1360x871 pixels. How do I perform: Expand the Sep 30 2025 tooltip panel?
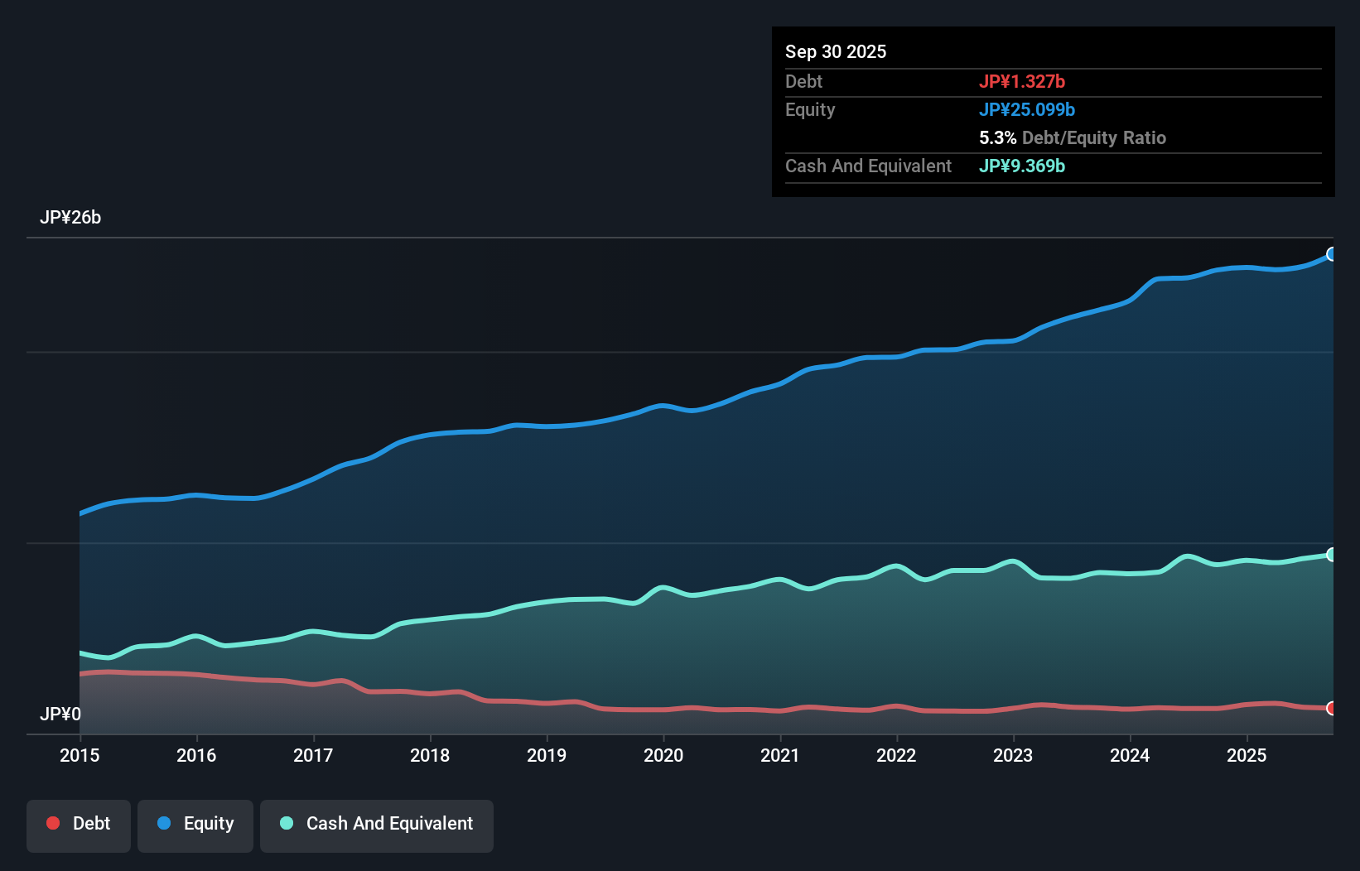[836, 51]
